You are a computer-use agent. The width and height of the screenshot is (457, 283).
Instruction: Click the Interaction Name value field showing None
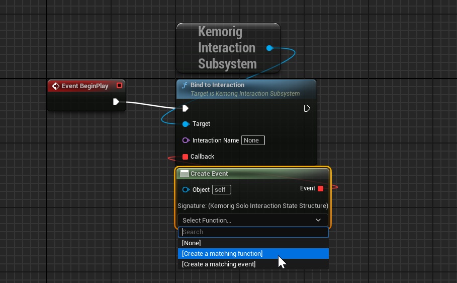253,140
